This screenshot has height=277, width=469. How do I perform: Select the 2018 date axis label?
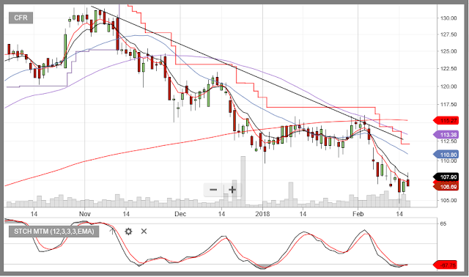(x=262, y=214)
